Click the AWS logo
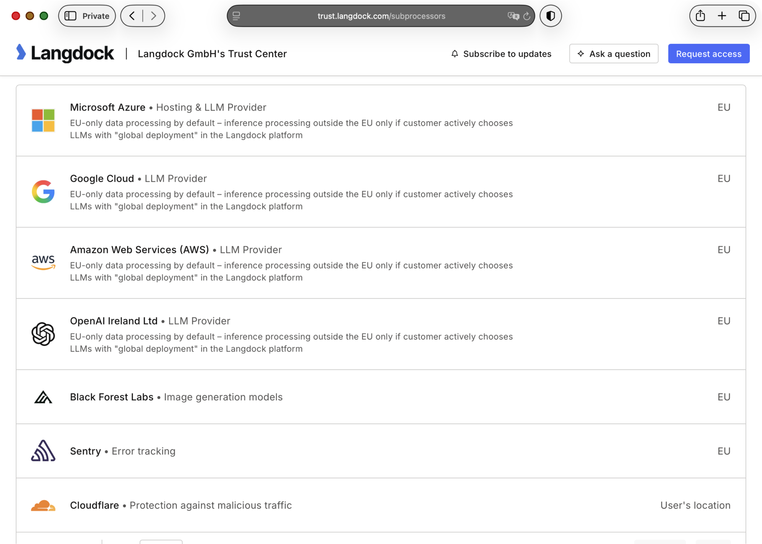 pyautogui.click(x=43, y=262)
